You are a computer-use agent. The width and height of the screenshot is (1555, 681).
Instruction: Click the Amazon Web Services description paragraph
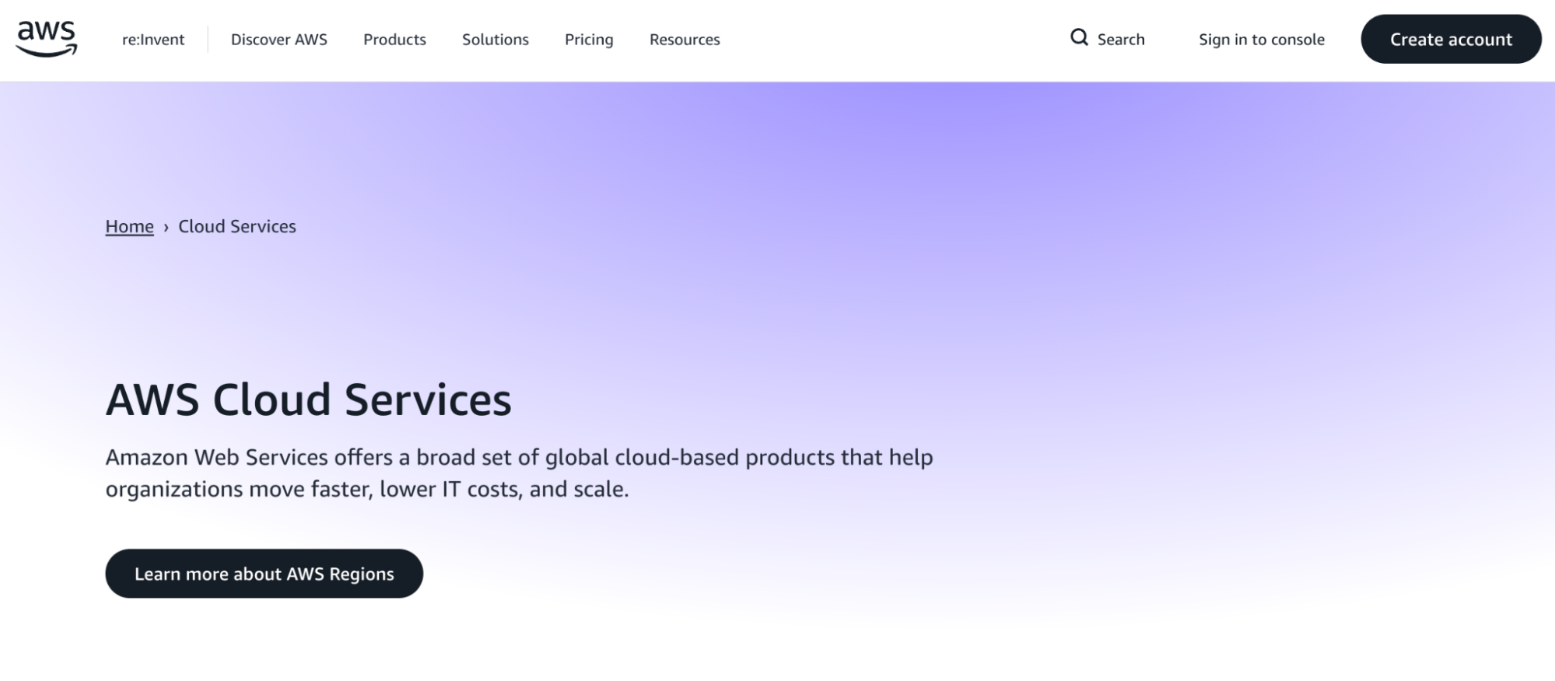coord(519,473)
